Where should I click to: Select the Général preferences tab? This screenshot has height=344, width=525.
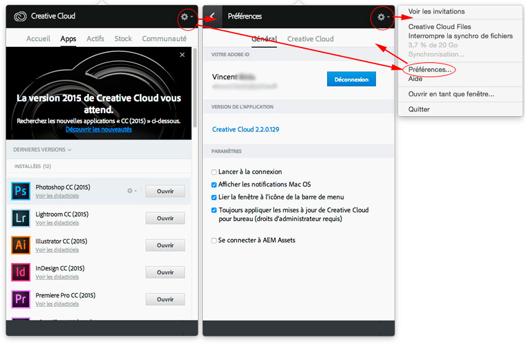(x=264, y=39)
